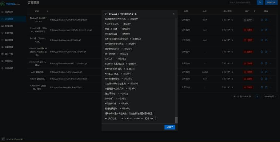Click the log file icon for the Faker2 row

266,20
